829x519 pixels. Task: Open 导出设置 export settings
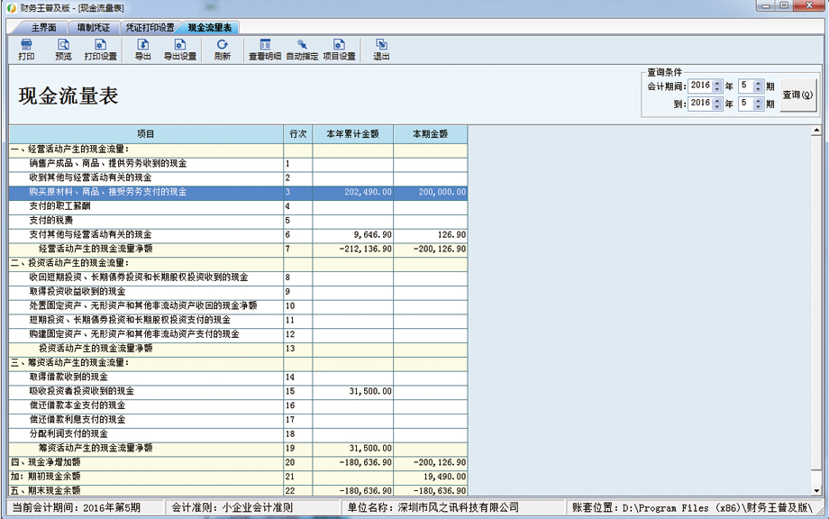click(179, 50)
